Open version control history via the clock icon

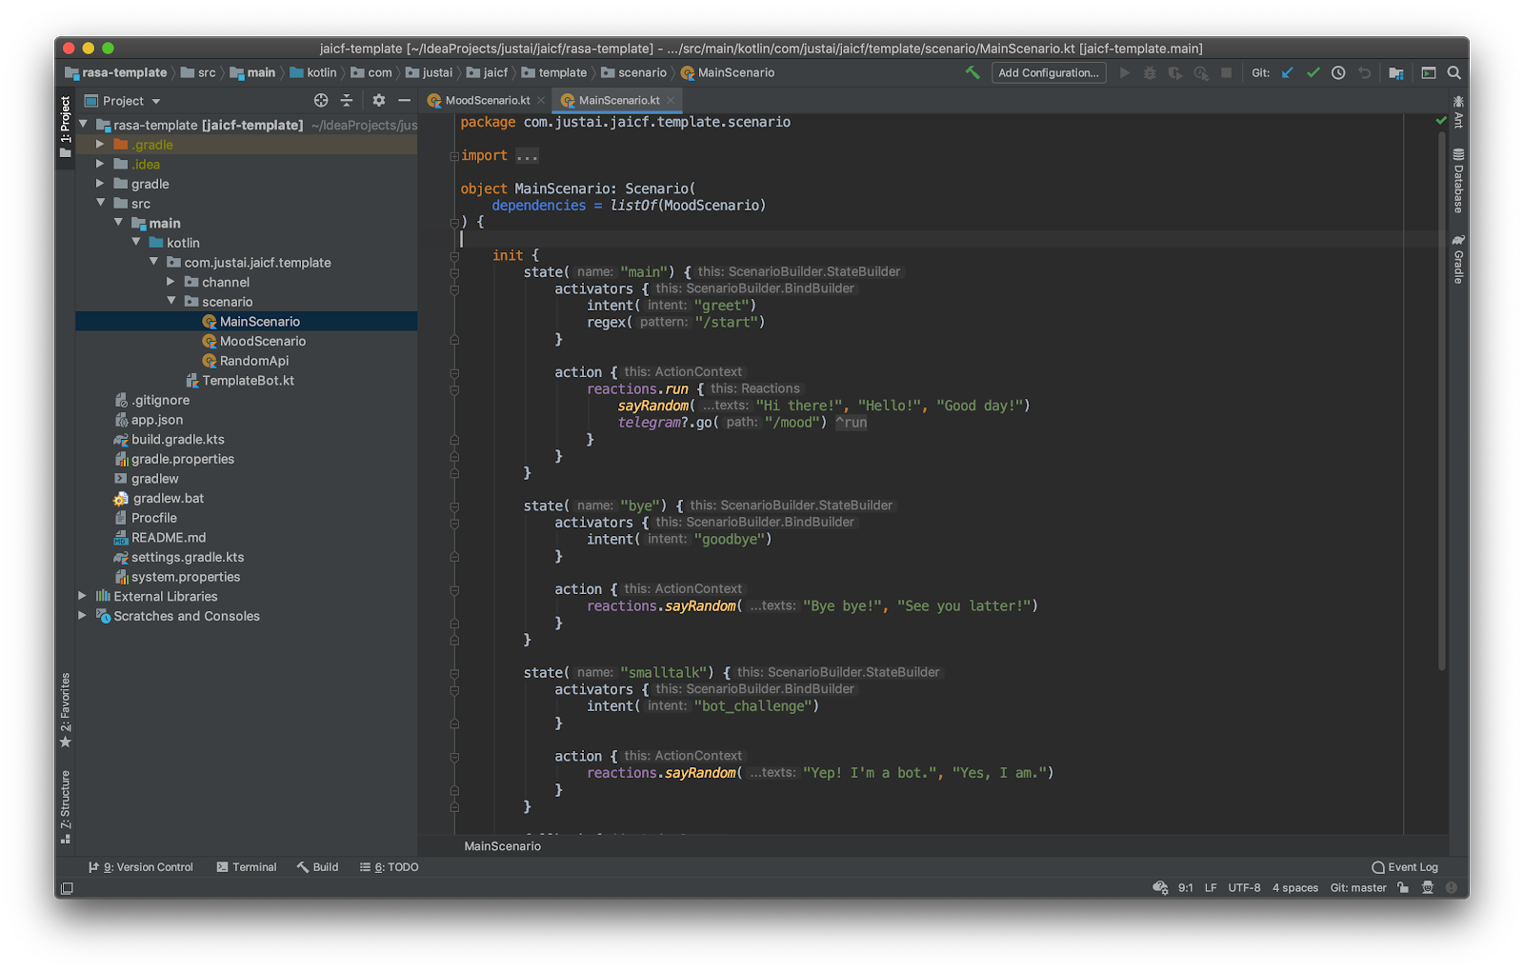[1338, 72]
